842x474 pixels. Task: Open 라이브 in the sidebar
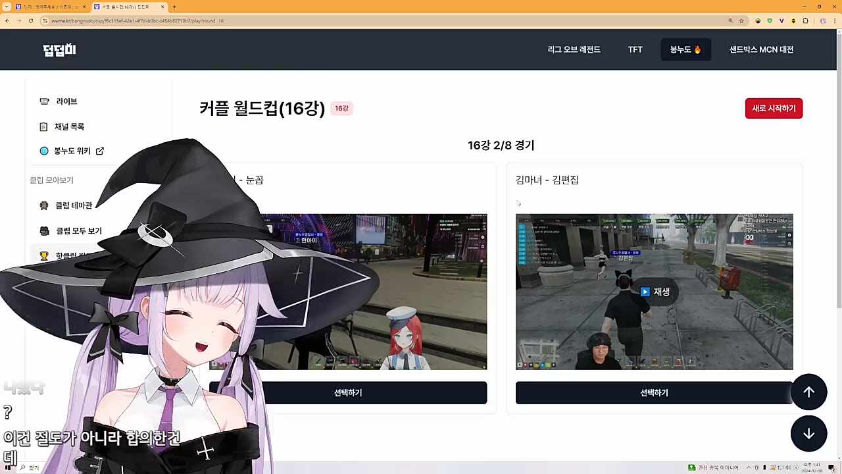[66, 101]
